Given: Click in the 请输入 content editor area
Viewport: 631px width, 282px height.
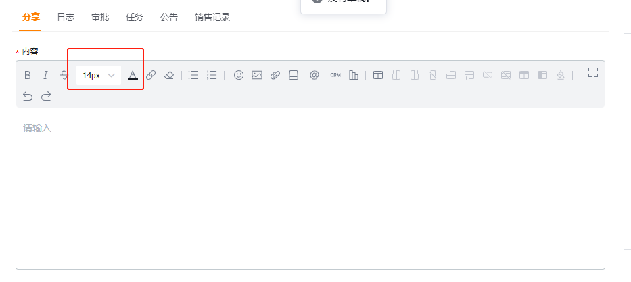Looking at the screenshot, I should 310,188.
